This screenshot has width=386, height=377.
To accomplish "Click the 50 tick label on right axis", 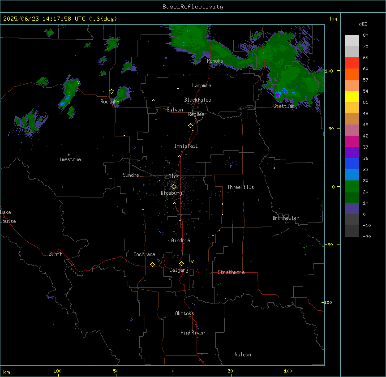I will point(331,129).
